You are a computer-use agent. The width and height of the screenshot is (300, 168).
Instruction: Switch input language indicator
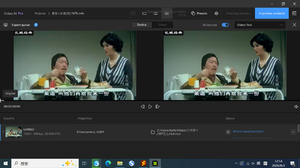tap(258, 163)
